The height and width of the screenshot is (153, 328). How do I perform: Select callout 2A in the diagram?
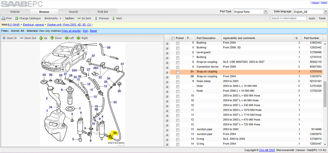point(44,75)
